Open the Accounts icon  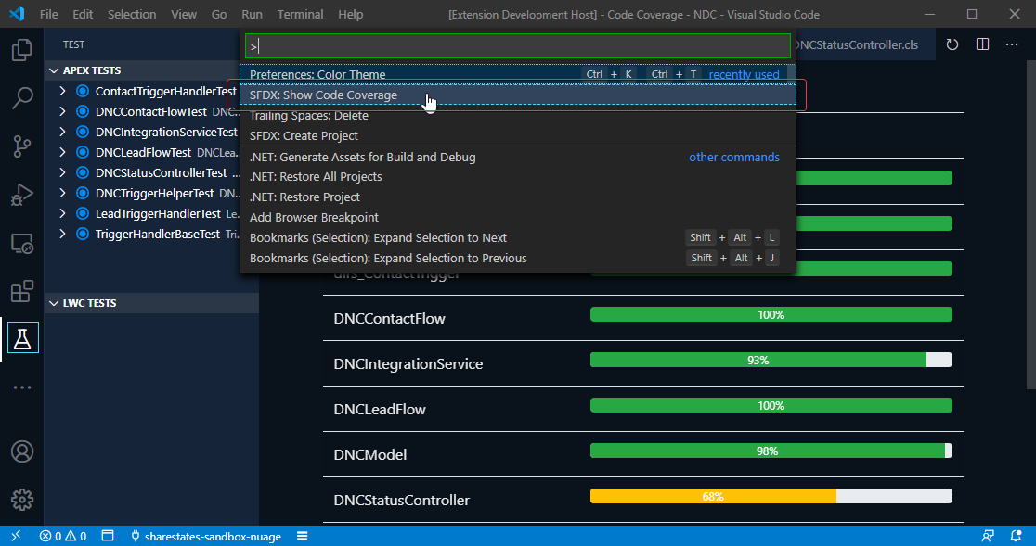click(x=21, y=451)
